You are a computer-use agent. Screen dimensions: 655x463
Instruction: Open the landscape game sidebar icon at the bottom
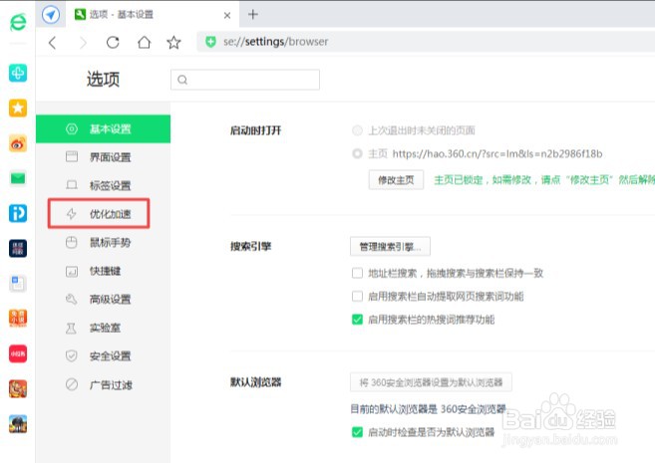18,424
